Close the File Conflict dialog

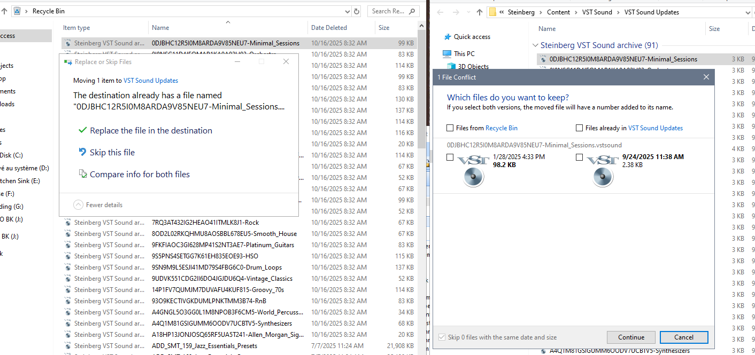click(706, 77)
